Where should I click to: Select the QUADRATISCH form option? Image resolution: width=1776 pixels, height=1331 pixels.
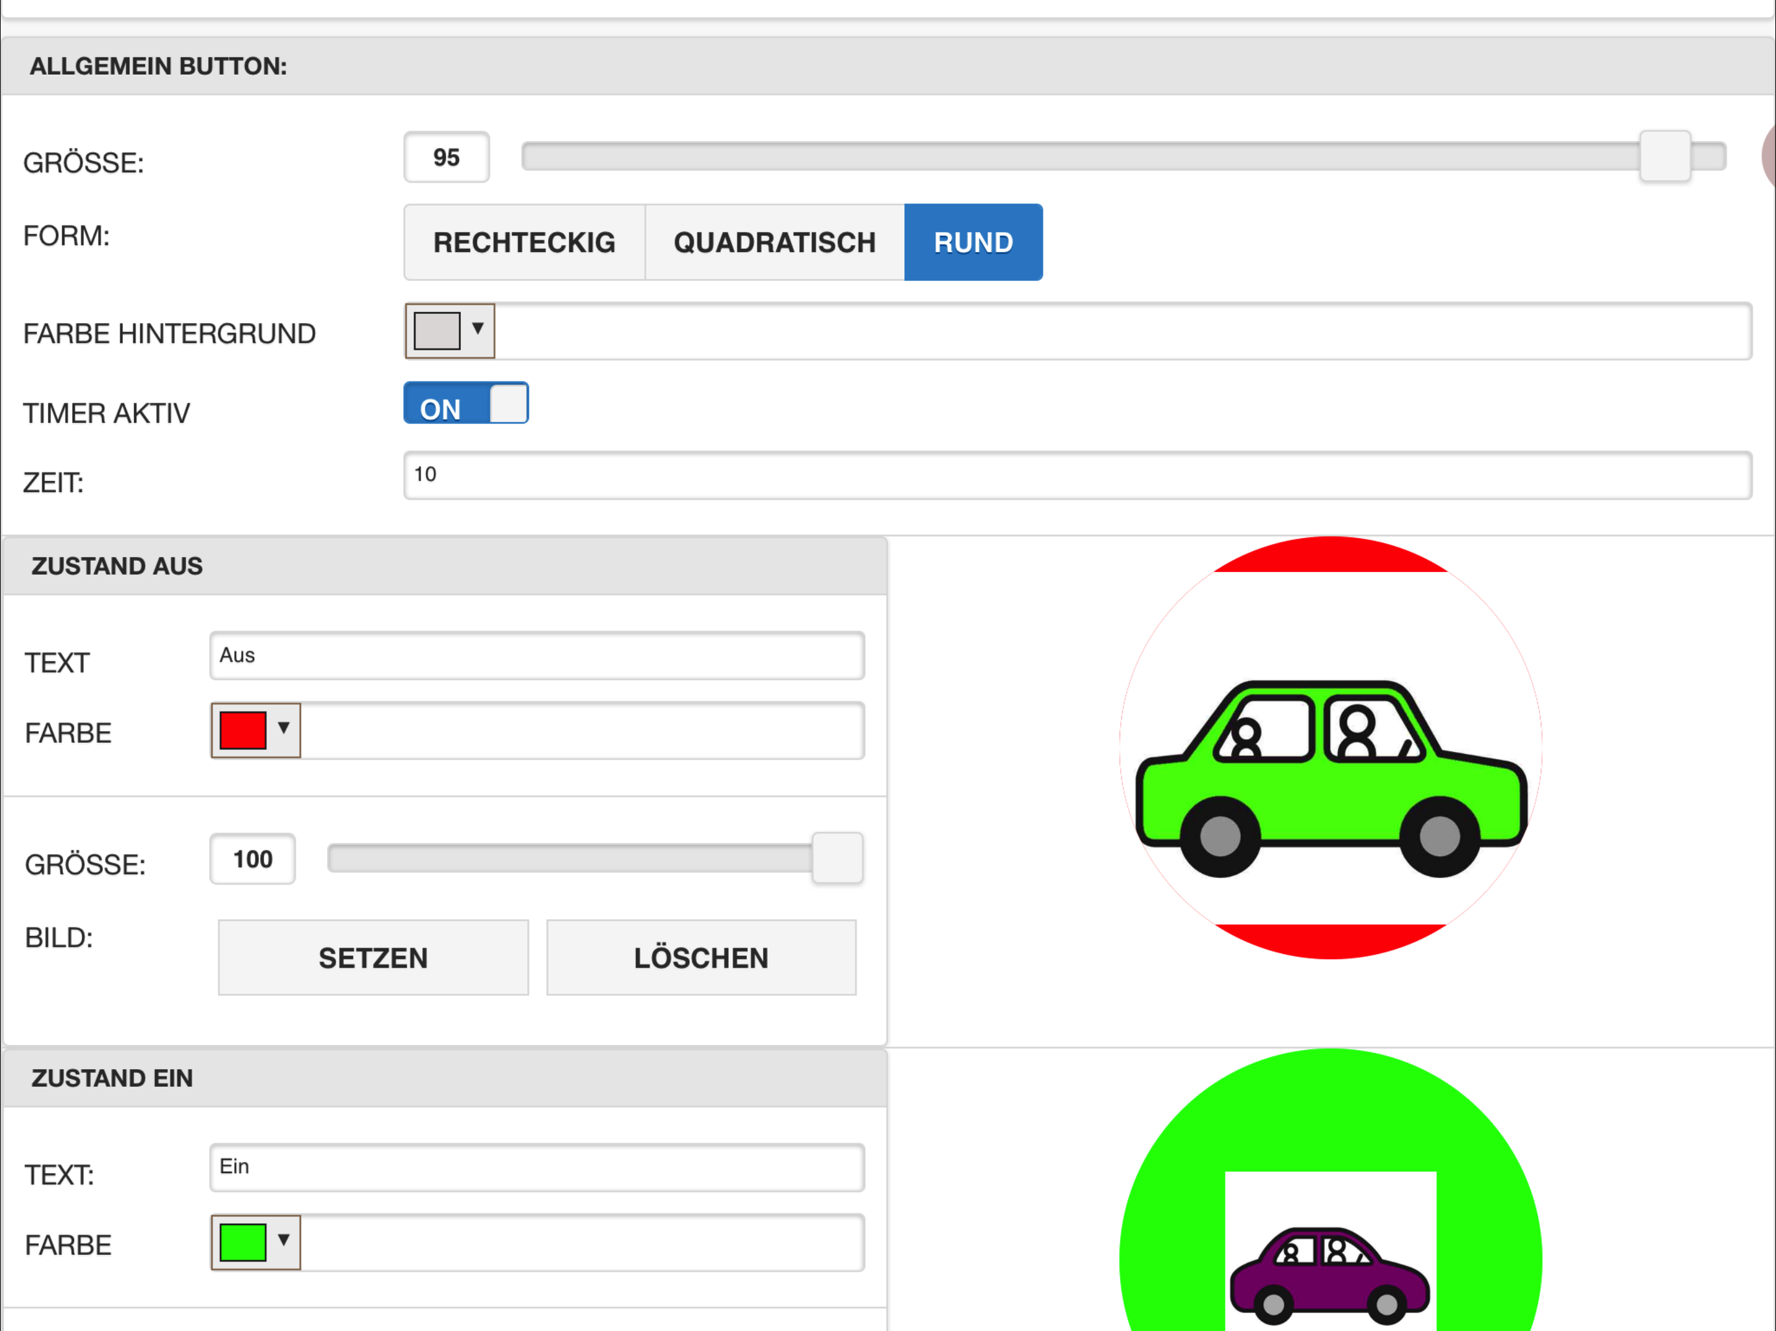(775, 242)
